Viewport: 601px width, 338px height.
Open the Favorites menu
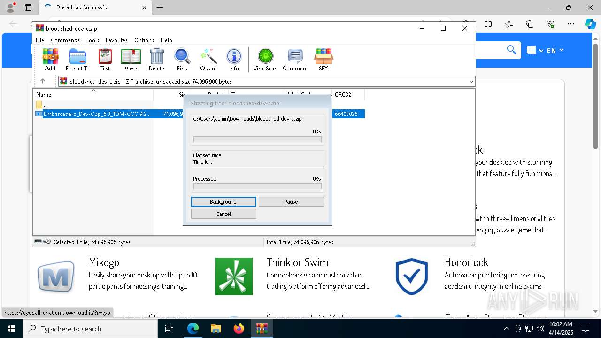coord(116,40)
